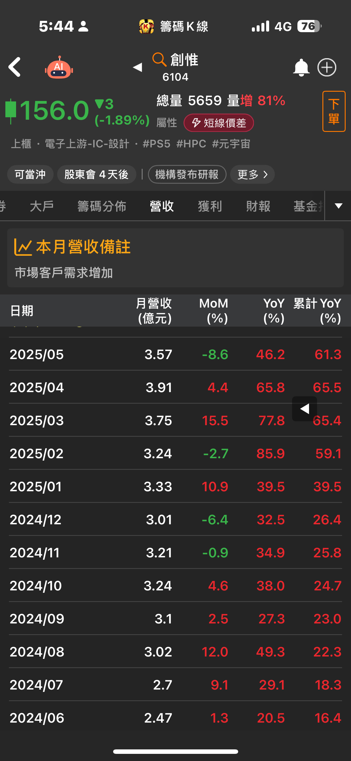The image size is (351, 761).
Task: Tap the 61.3 cumulative YoY value
Action: 328,354
